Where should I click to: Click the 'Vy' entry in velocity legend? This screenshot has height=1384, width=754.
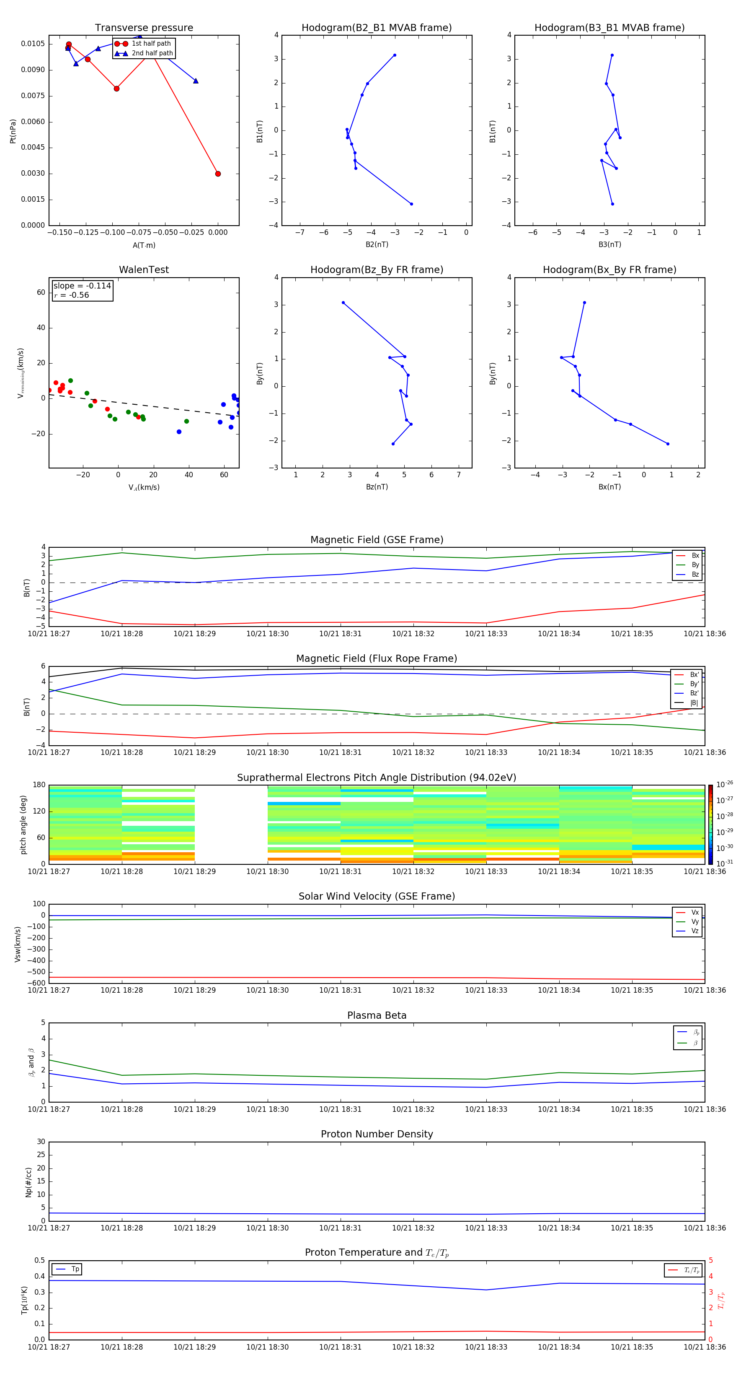pyautogui.click(x=688, y=921)
